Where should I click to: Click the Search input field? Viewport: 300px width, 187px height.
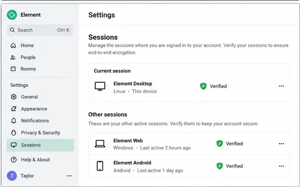pyautogui.click(x=40, y=30)
